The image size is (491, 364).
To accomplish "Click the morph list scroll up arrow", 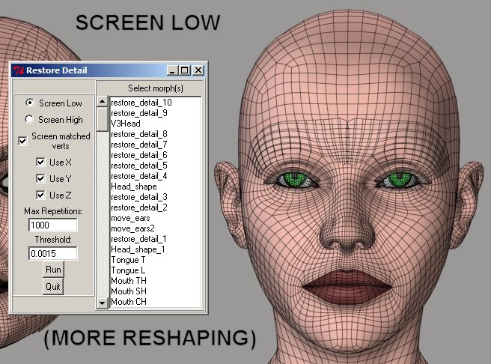I will click(x=103, y=101).
